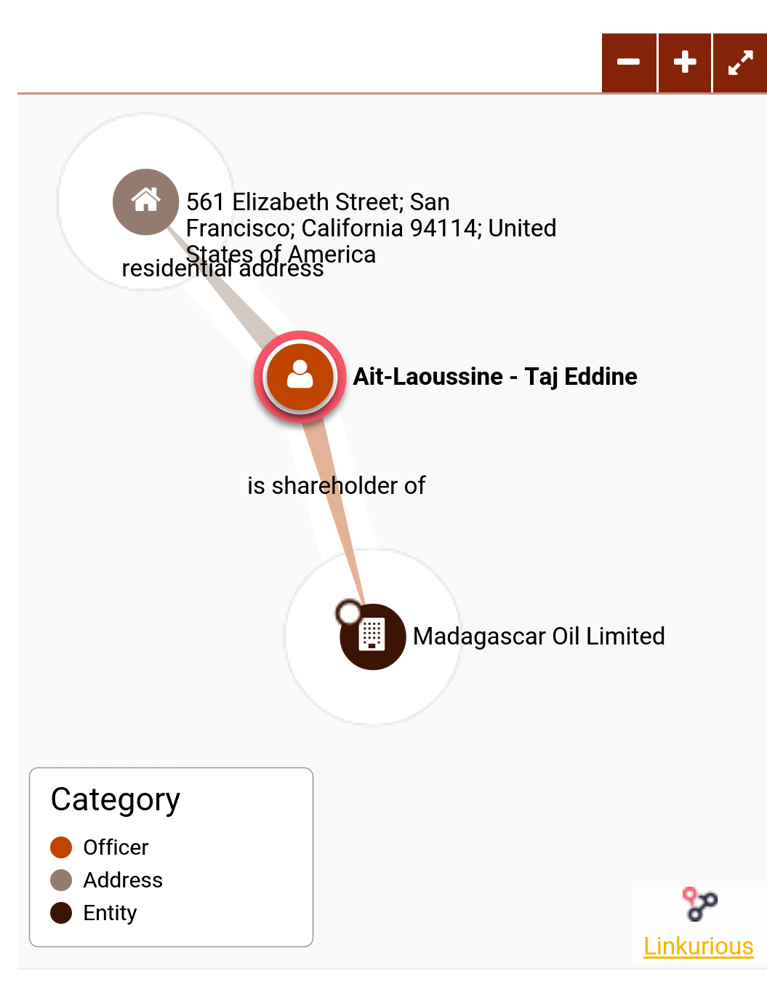Click the zoom in plus button
The width and height of the screenshot is (767, 990).
pyautogui.click(x=685, y=63)
